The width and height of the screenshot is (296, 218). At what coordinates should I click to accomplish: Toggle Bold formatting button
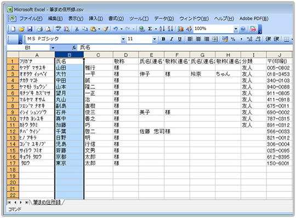tap(163, 39)
